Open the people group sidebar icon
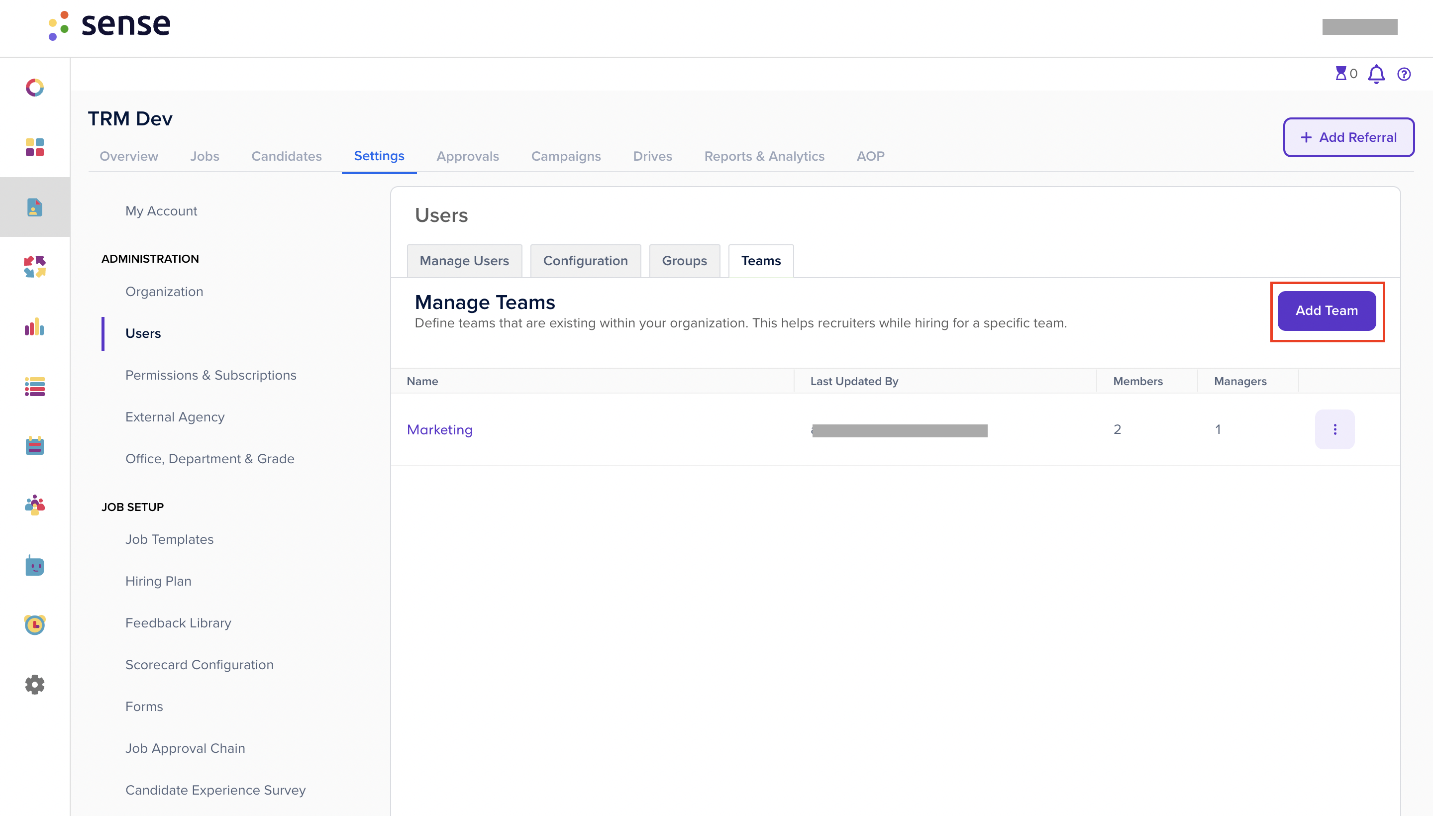 [x=35, y=505]
